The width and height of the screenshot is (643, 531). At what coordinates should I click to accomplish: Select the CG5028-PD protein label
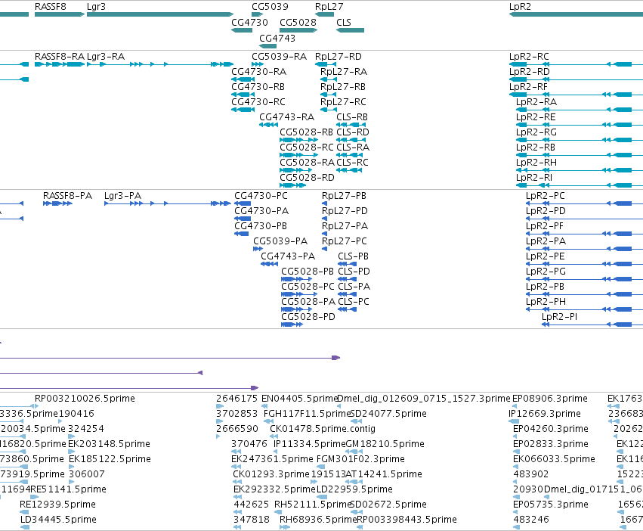click(308, 317)
